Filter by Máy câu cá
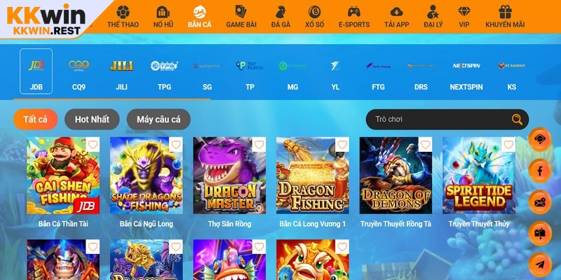 (x=158, y=119)
